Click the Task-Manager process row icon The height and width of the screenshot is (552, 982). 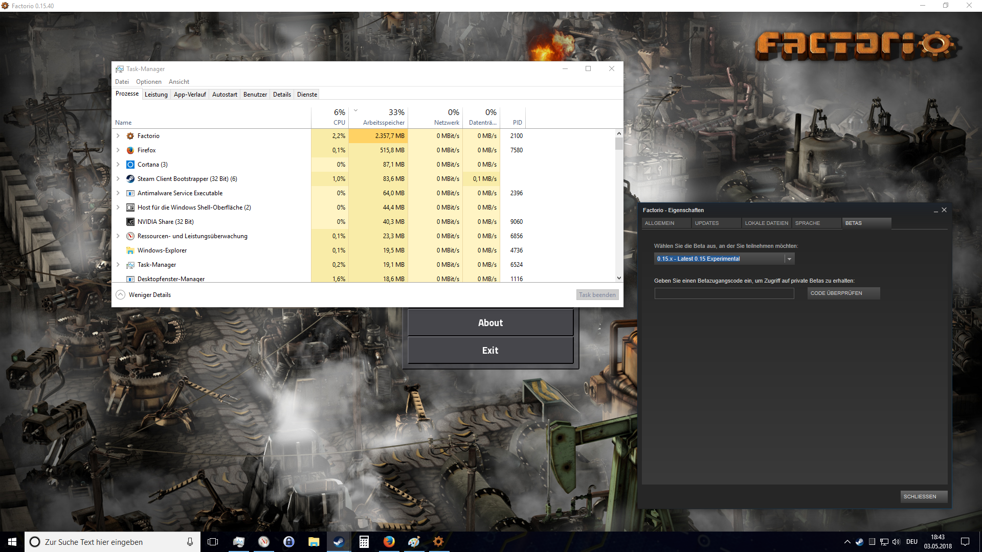pos(130,265)
